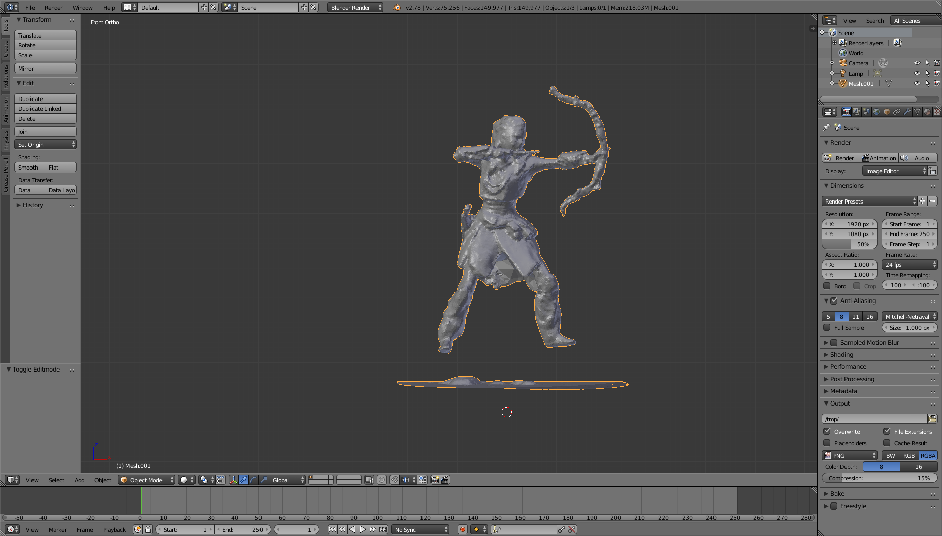Open the Render Presets dropdown
This screenshot has height=536, width=942.
click(869, 201)
